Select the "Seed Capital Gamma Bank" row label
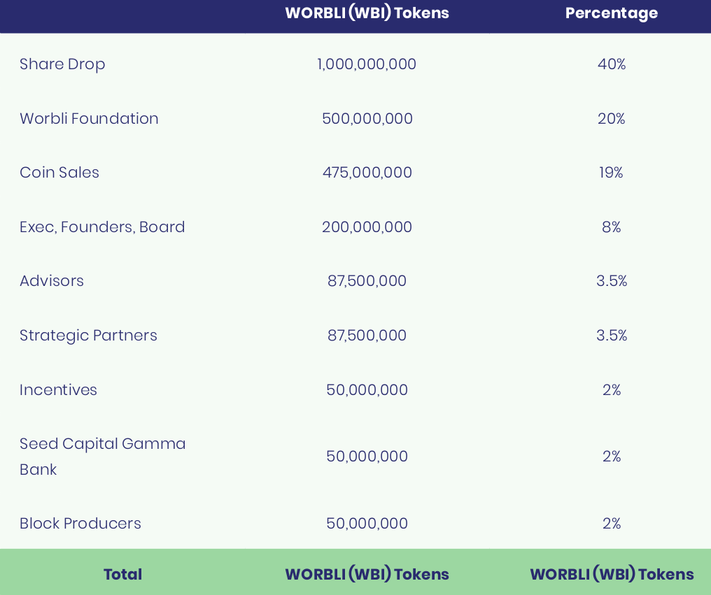Screen dimensions: 711x595 [x=102, y=457]
